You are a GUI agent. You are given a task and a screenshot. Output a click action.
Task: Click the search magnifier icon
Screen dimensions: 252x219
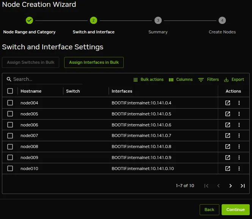click(x=9, y=79)
